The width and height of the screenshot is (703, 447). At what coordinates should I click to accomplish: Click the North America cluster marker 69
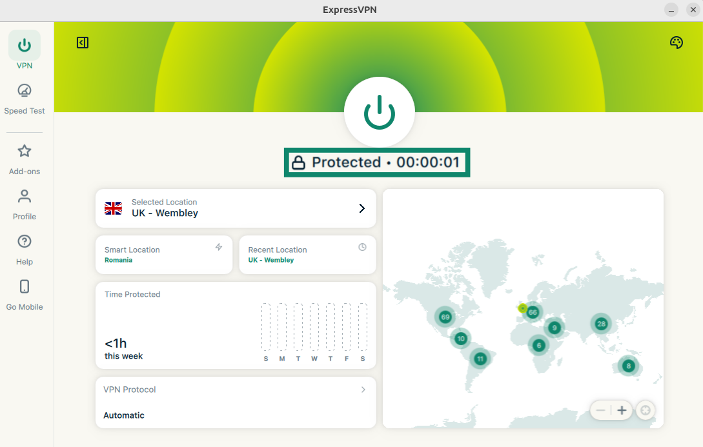point(445,317)
